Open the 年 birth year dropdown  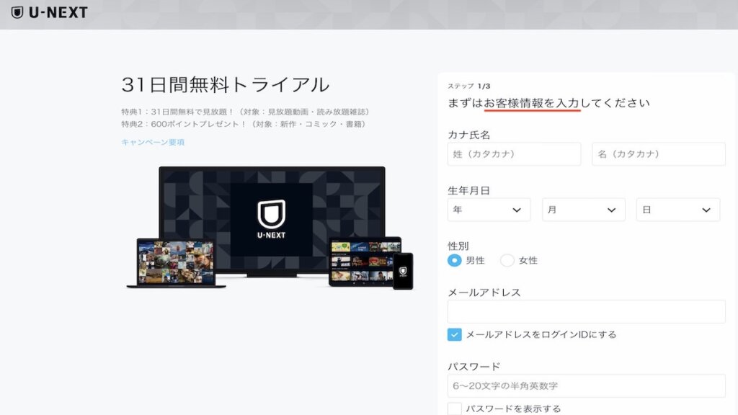(489, 210)
